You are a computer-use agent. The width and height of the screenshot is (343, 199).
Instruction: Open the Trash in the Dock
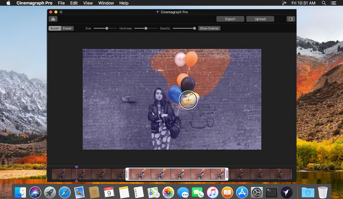tap(322, 192)
